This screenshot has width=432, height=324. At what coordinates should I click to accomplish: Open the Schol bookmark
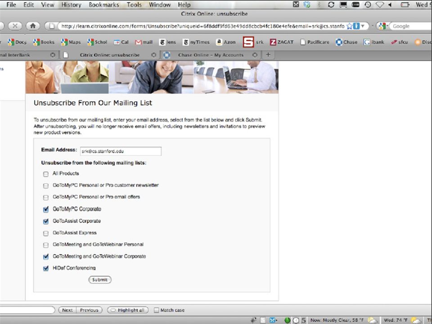(x=97, y=42)
